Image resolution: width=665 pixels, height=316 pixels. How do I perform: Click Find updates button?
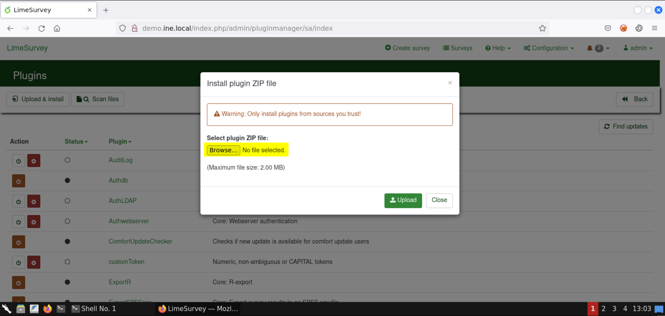tap(626, 127)
